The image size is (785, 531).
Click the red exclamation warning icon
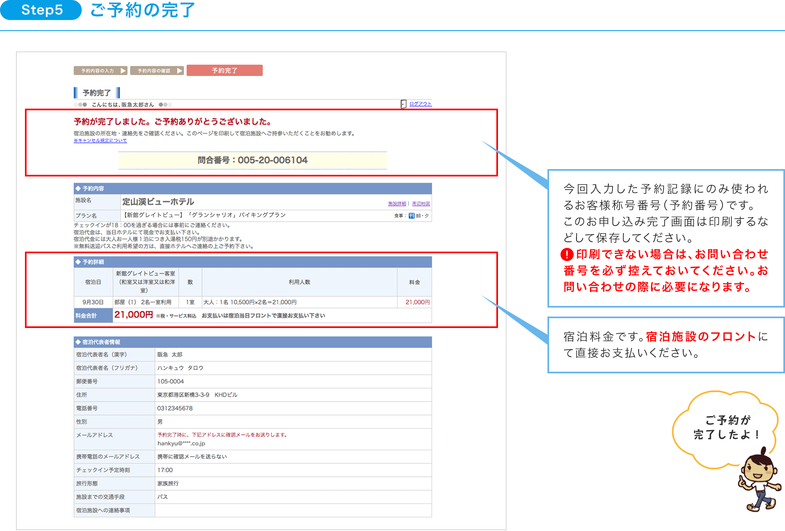[567, 254]
